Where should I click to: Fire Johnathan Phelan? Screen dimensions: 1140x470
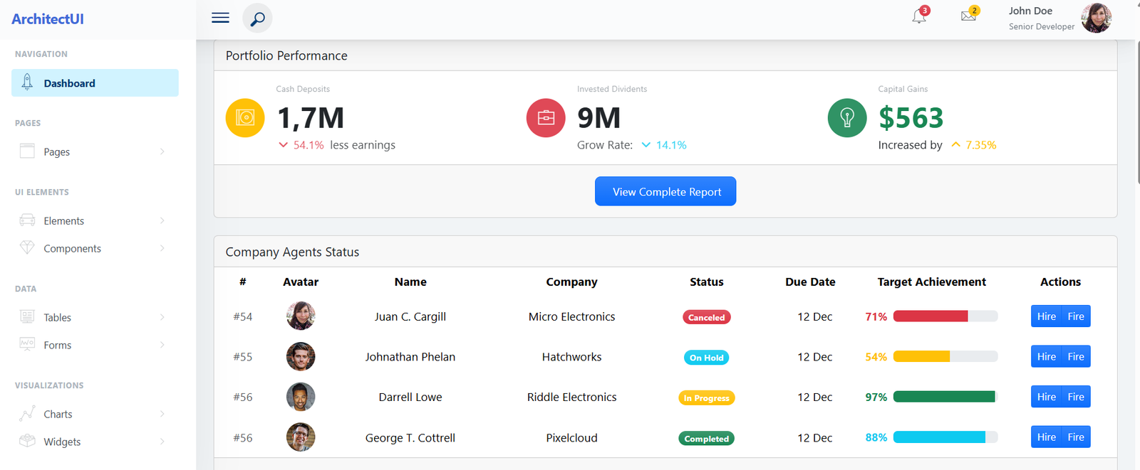1076,356
